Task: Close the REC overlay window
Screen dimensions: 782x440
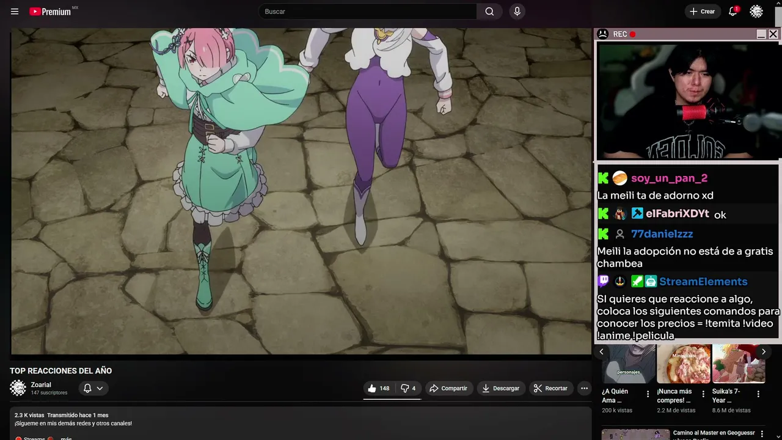Action: 773,34
